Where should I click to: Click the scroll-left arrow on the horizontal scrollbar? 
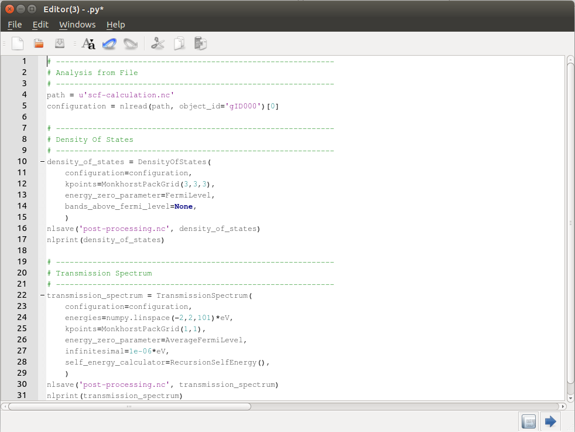pos(5,406)
